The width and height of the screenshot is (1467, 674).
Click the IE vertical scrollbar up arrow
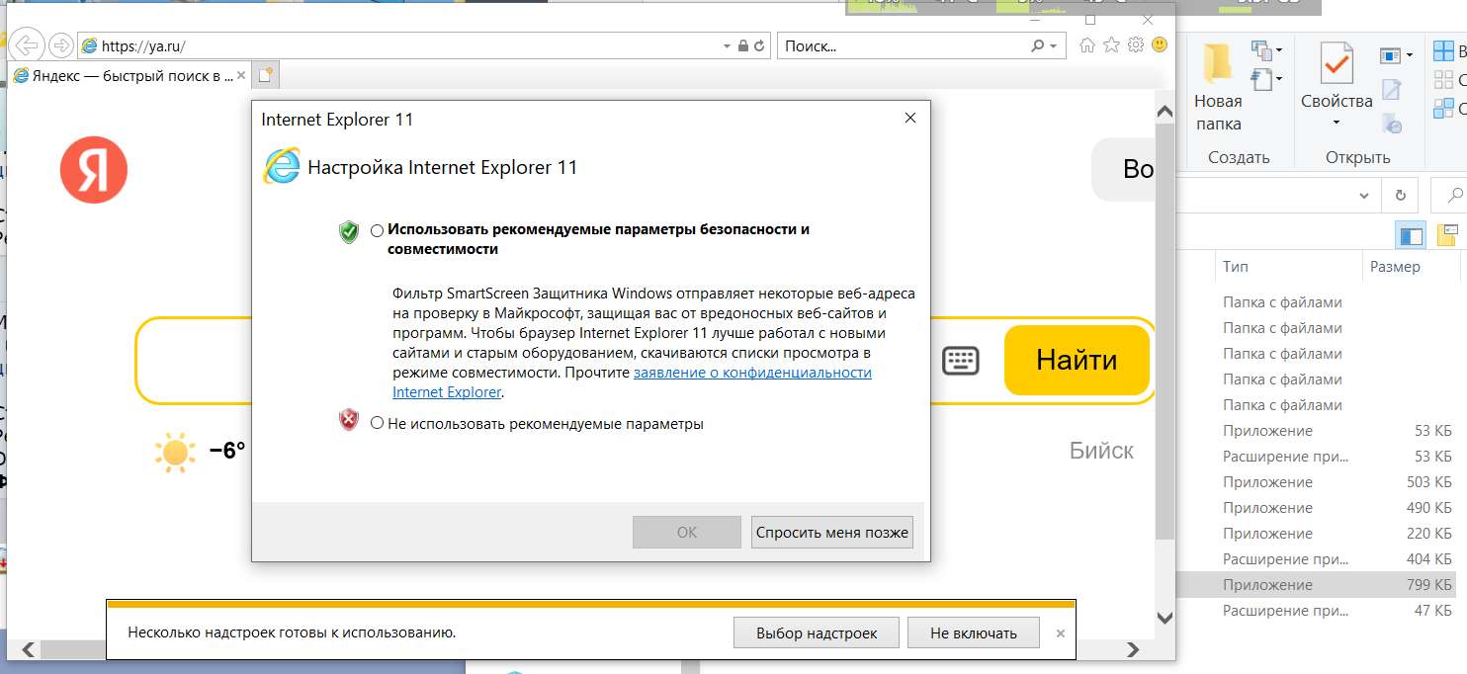click(x=1165, y=111)
